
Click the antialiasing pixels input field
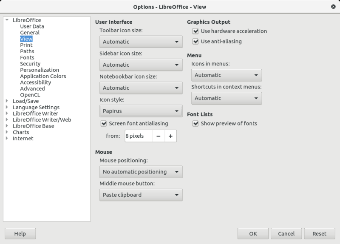[x=138, y=136]
